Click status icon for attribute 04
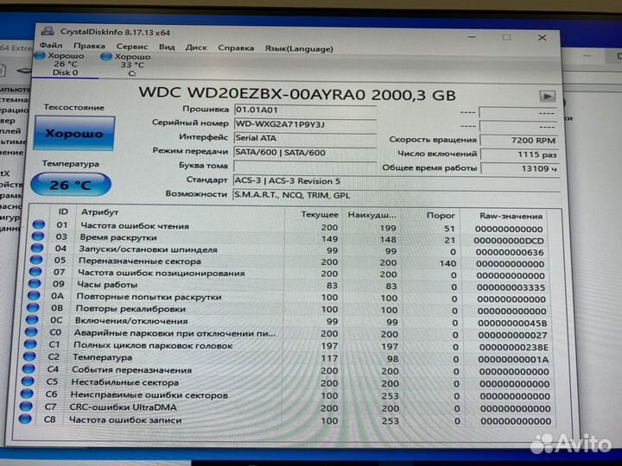 coord(37,248)
